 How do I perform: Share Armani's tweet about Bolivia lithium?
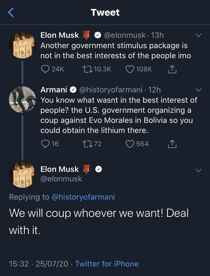tap(172, 144)
